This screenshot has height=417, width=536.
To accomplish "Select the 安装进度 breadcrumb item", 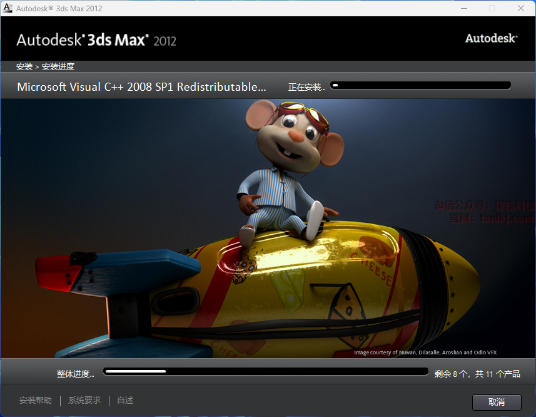I will coord(58,66).
